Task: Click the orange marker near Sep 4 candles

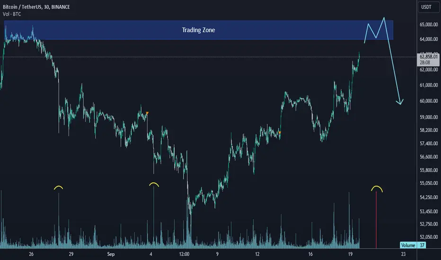Action: (x=147, y=113)
